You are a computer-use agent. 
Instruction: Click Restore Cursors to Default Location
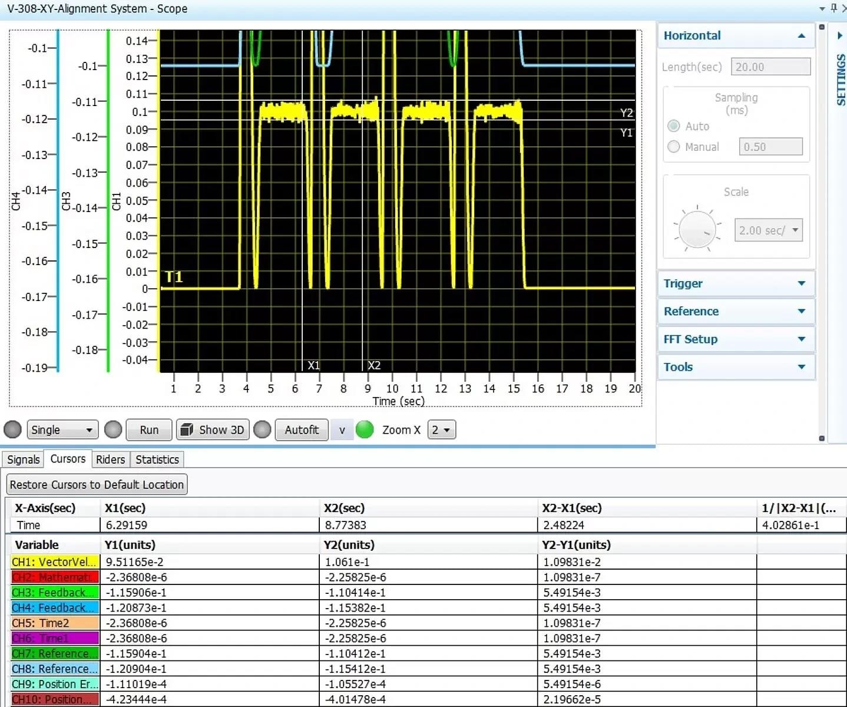97,484
